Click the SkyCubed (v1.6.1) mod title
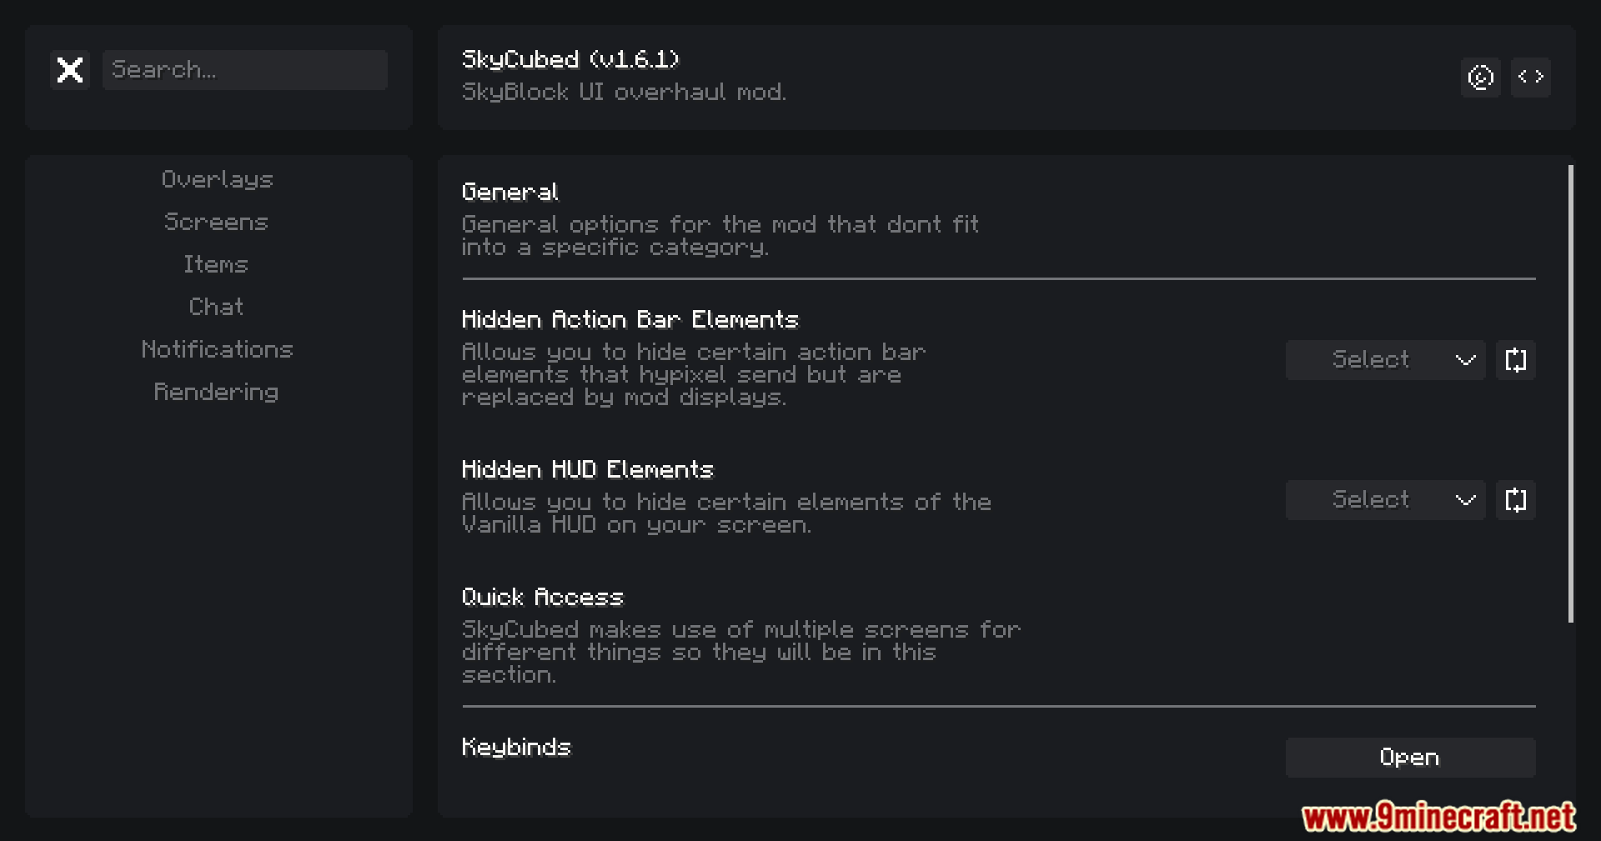Image resolution: width=1601 pixels, height=841 pixels. coord(570,59)
